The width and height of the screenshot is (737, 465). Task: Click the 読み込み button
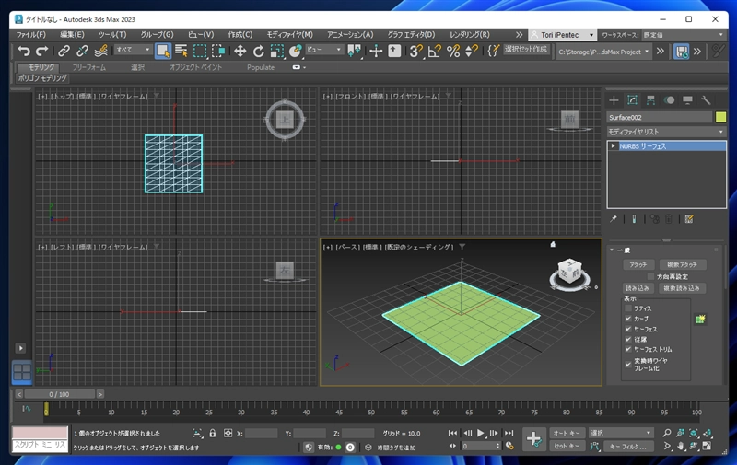click(638, 288)
